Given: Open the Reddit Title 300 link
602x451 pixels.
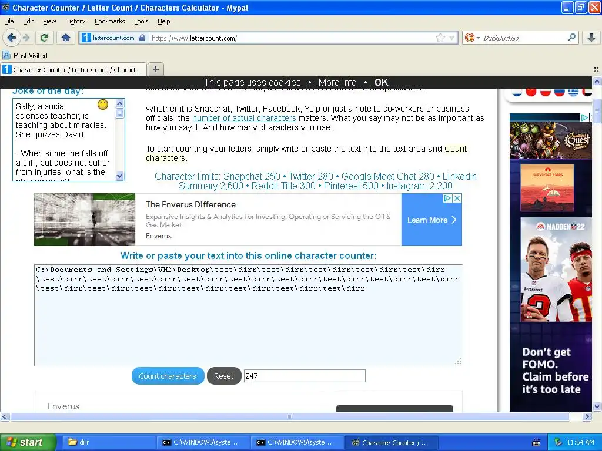Looking at the screenshot, I should tap(283, 186).
